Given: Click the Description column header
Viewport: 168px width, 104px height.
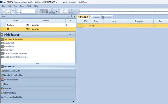Looking at the screenshot, I should click(139, 21).
